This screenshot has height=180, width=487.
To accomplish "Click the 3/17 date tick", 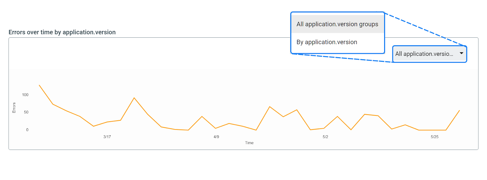I will 107,137.
